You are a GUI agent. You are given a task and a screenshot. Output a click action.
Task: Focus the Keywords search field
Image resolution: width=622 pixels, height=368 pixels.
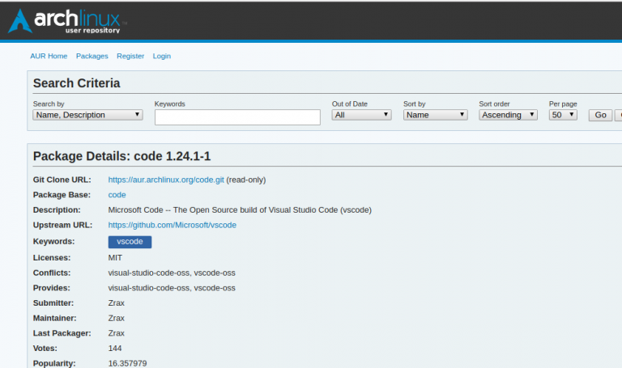click(237, 117)
